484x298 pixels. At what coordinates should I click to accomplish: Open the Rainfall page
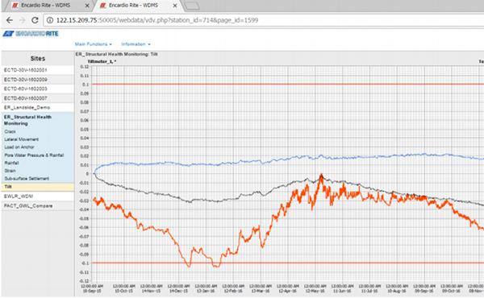pyautogui.click(x=11, y=163)
